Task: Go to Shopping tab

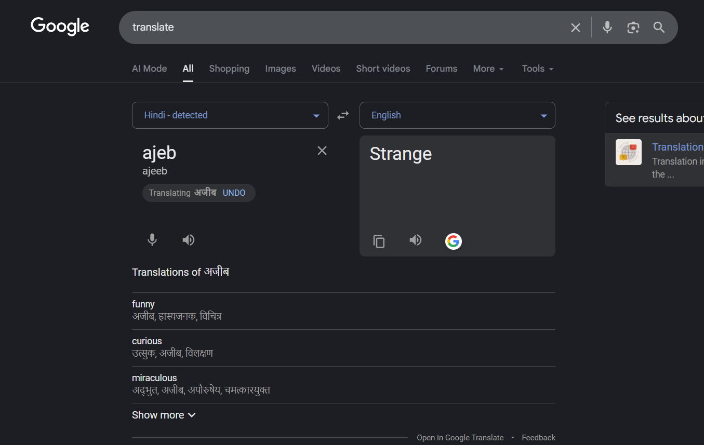Action: (x=229, y=69)
